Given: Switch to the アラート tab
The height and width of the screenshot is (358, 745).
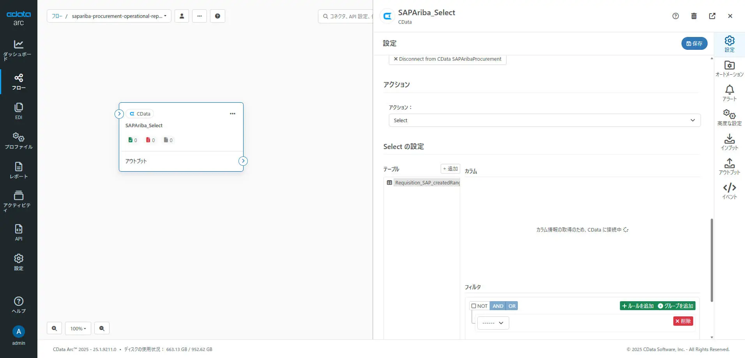Looking at the screenshot, I should point(729,93).
